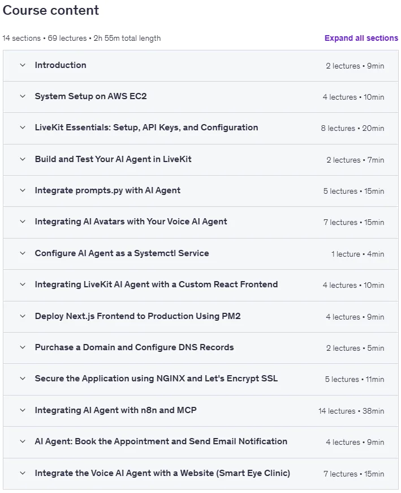The width and height of the screenshot is (401, 493).
Task: Open Purchase a Domain and Configure DNS title
Action: [134, 347]
